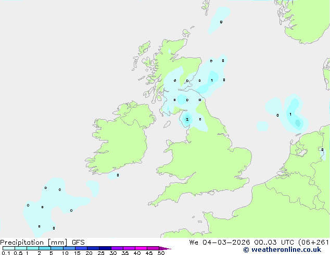This screenshot has width=330, height=255.
Task: Click the "2" rainfall value over northern England
Action: point(187,120)
